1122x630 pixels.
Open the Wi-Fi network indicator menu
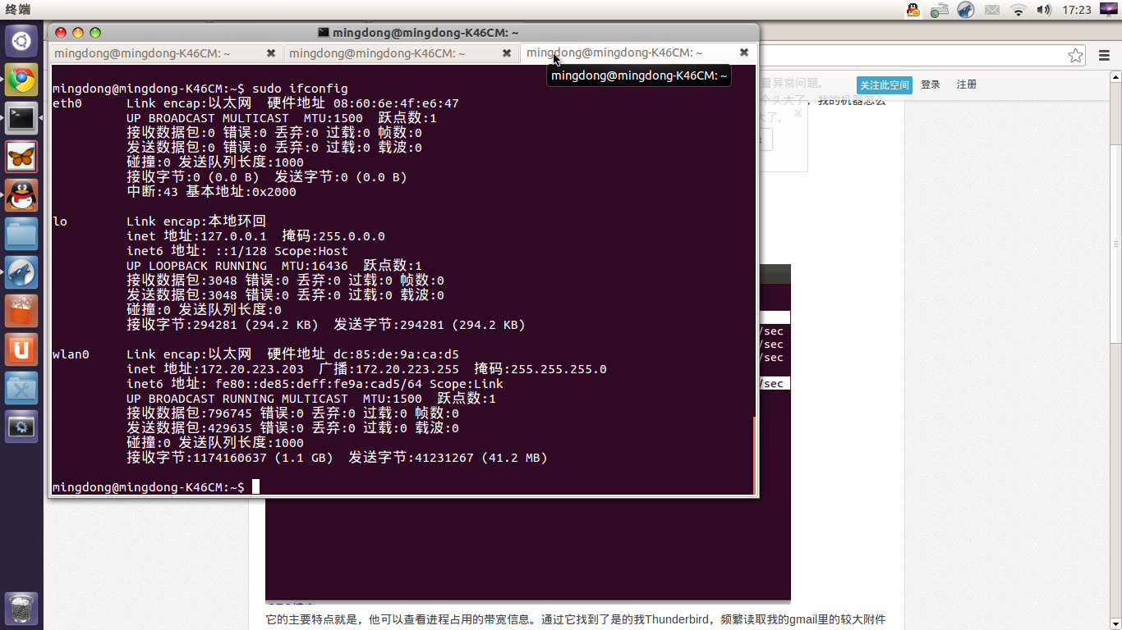coord(1019,10)
